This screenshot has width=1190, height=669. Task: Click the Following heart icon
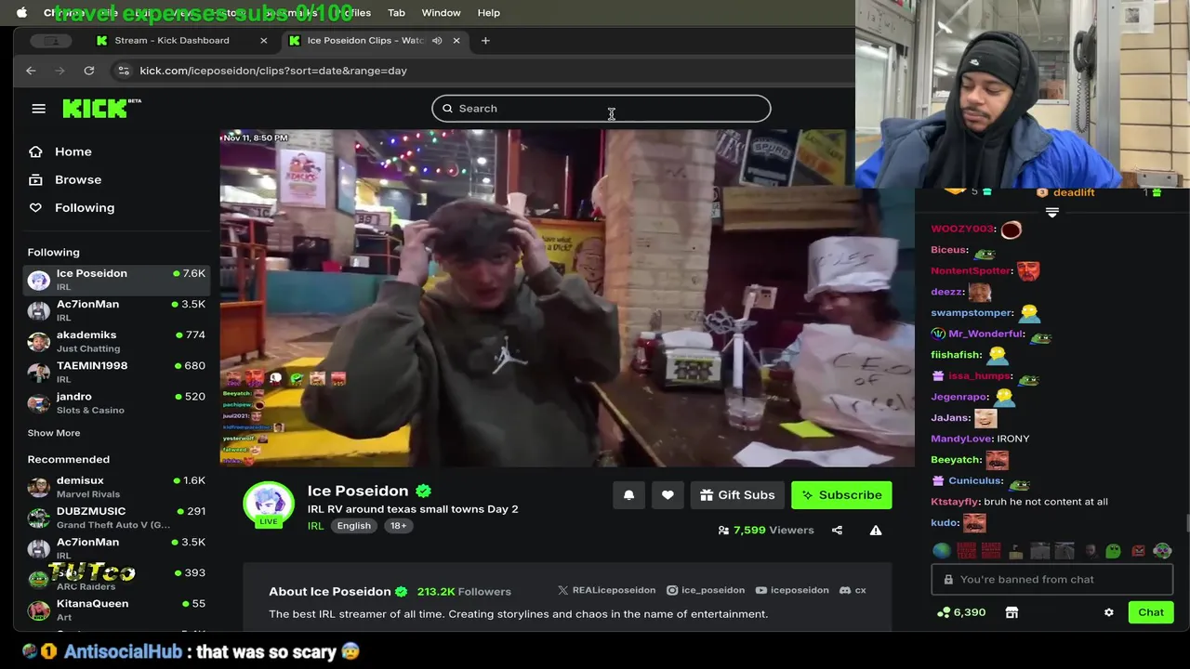coord(35,207)
